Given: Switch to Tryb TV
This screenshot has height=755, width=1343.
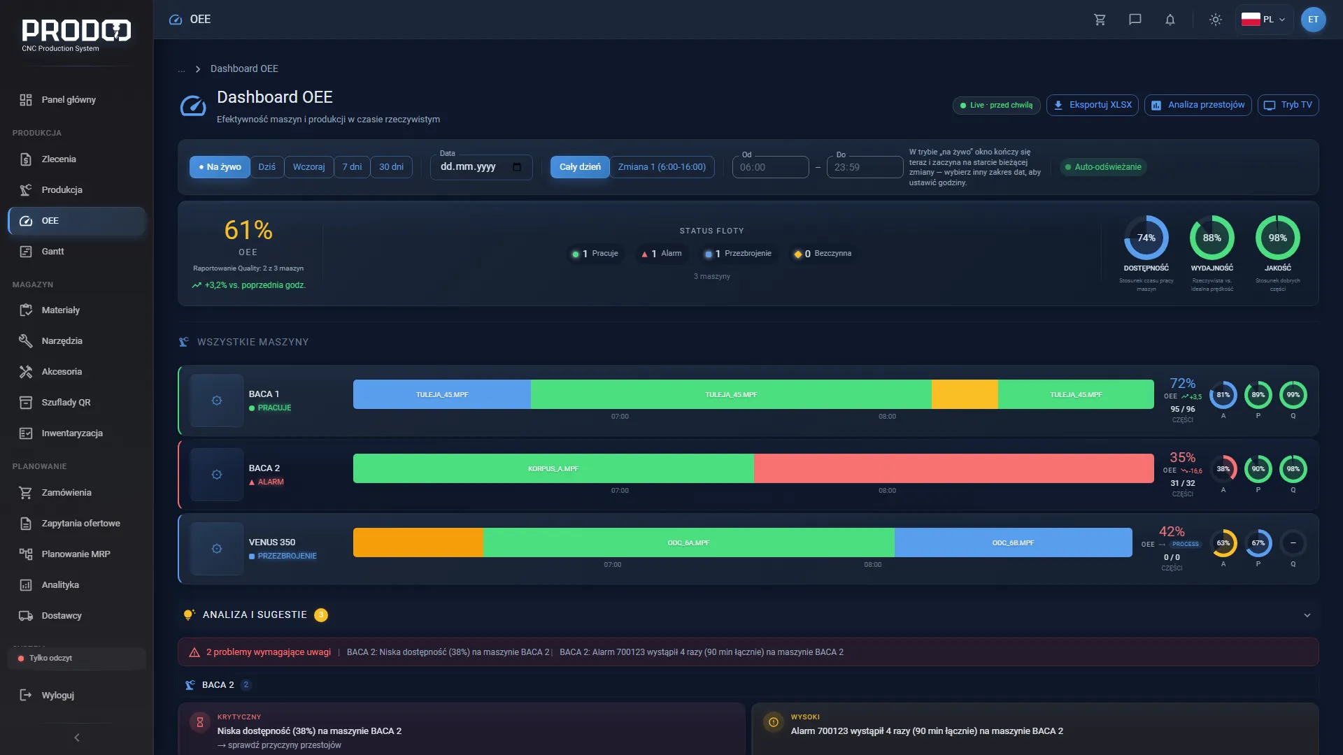Looking at the screenshot, I should [1288, 105].
